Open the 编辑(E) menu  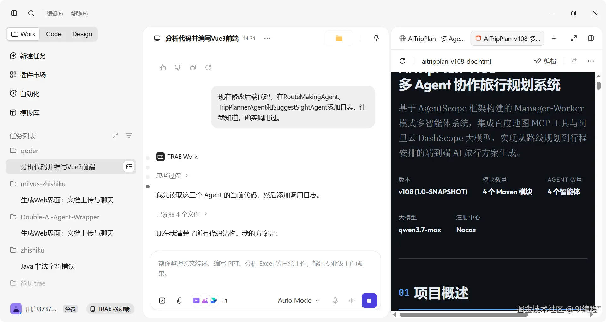pos(55,14)
